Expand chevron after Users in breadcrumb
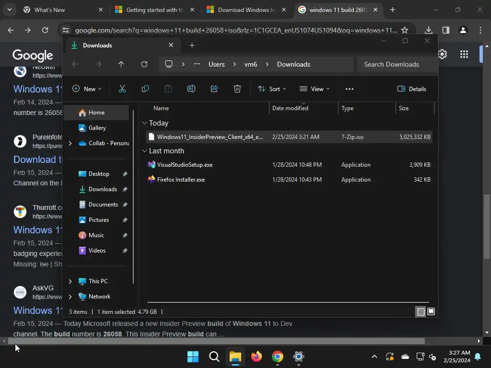 pyautogui.click(x=234, y=64)
